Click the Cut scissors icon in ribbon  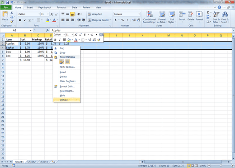pyautogui.click(x=12, y=13)
